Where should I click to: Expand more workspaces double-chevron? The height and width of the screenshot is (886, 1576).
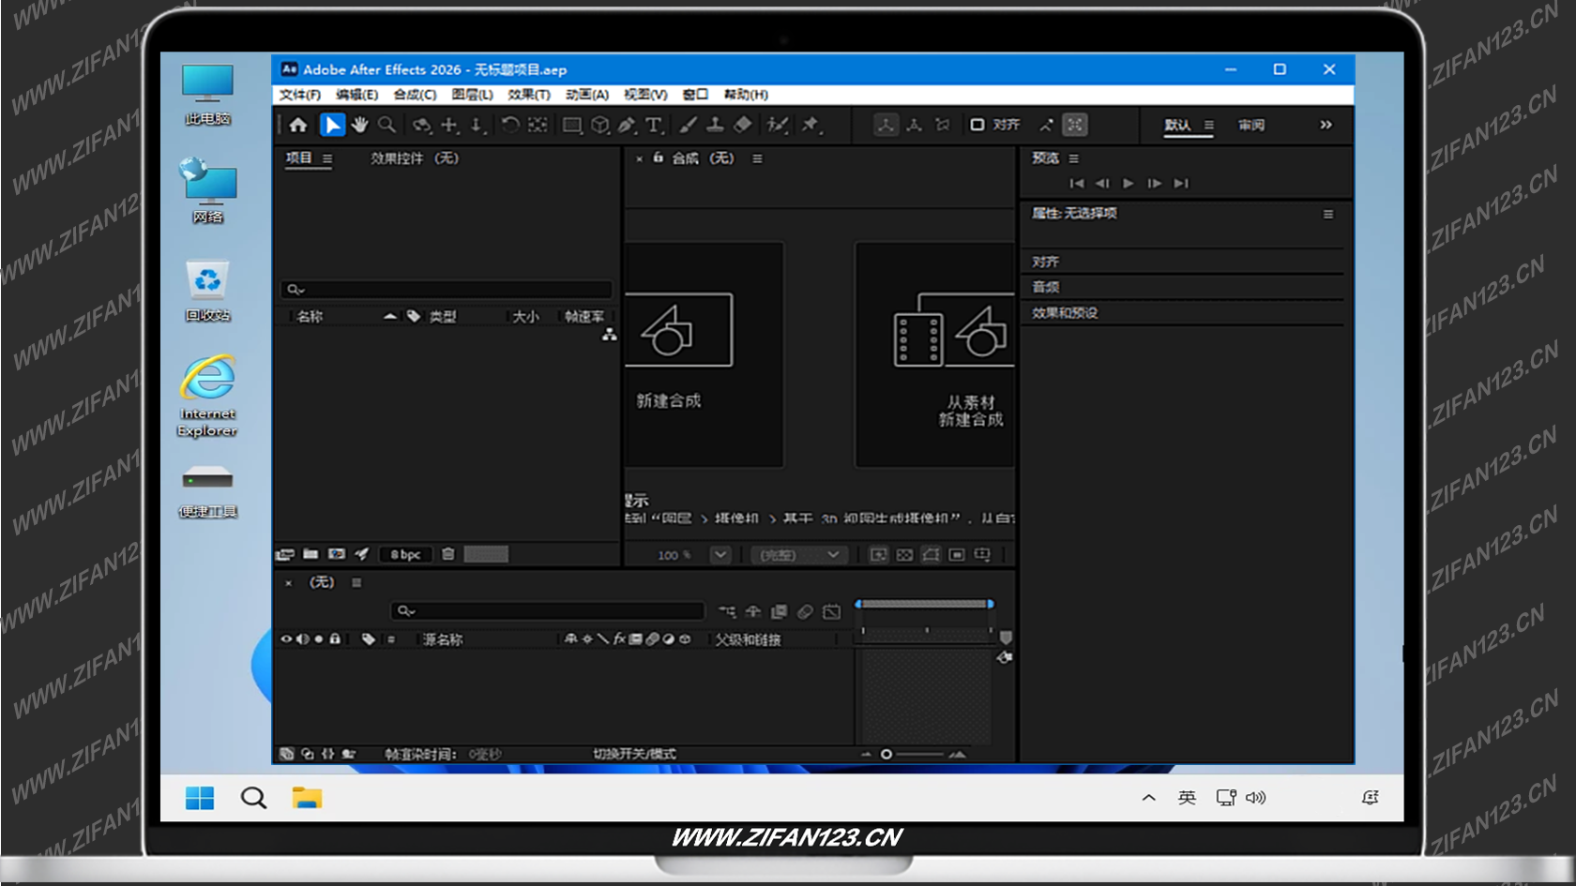(x=1326, y=125)
